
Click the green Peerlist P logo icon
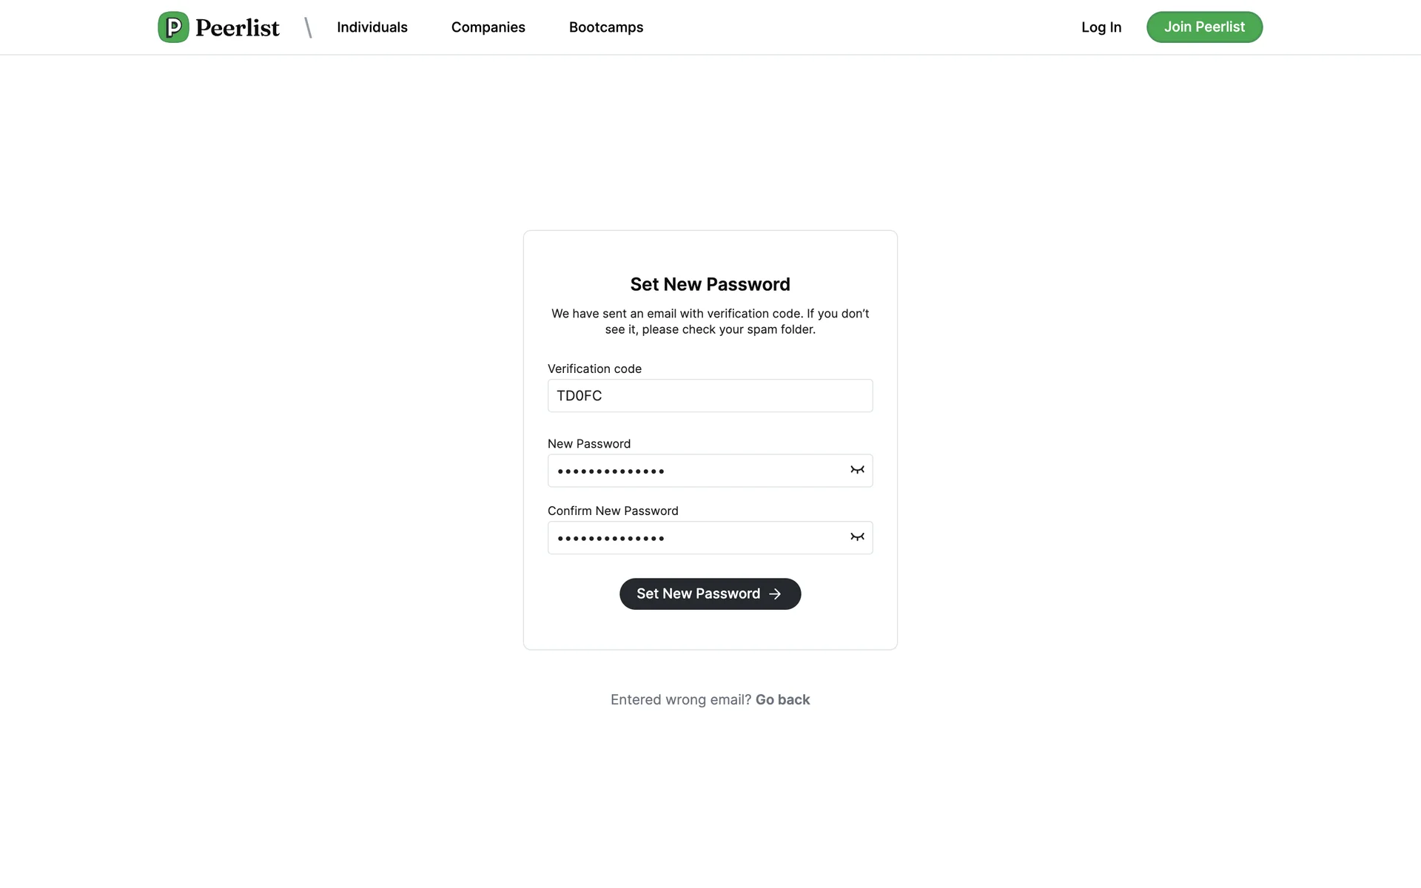click(173, 27)
